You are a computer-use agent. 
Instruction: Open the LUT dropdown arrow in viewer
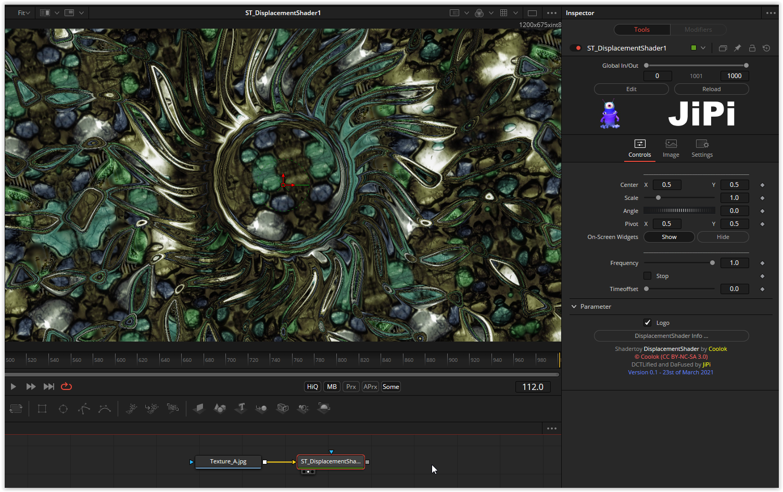point(466,13)
